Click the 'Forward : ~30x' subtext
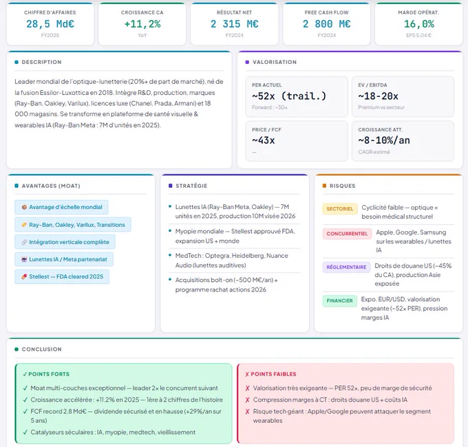Screen dimensions: 468x447 pos(270,107)
